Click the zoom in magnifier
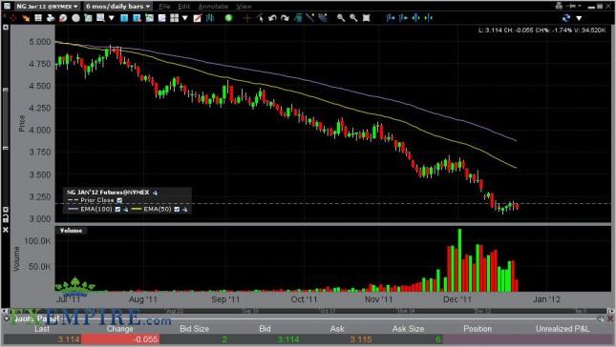 [x=341, y=18]
